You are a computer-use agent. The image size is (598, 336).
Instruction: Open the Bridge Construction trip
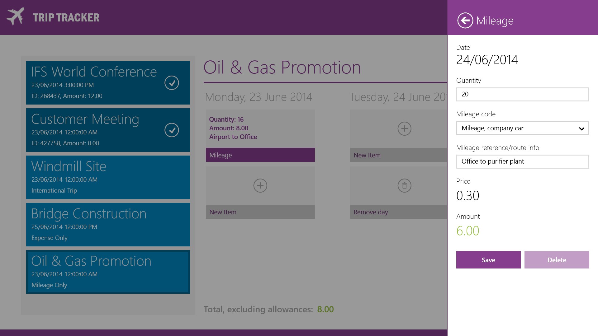click(108, 225)
